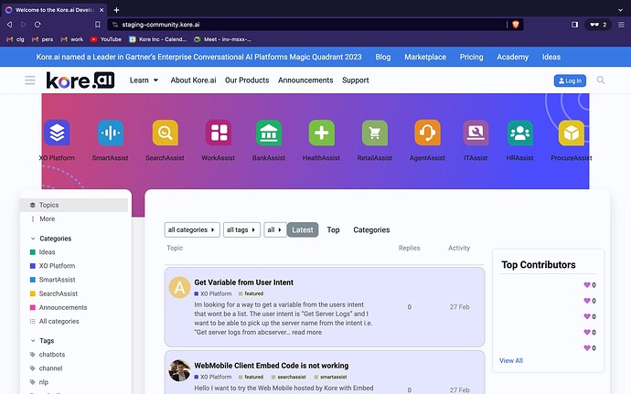Open the Ideas link in banner
631x394 pixels.
551,58
